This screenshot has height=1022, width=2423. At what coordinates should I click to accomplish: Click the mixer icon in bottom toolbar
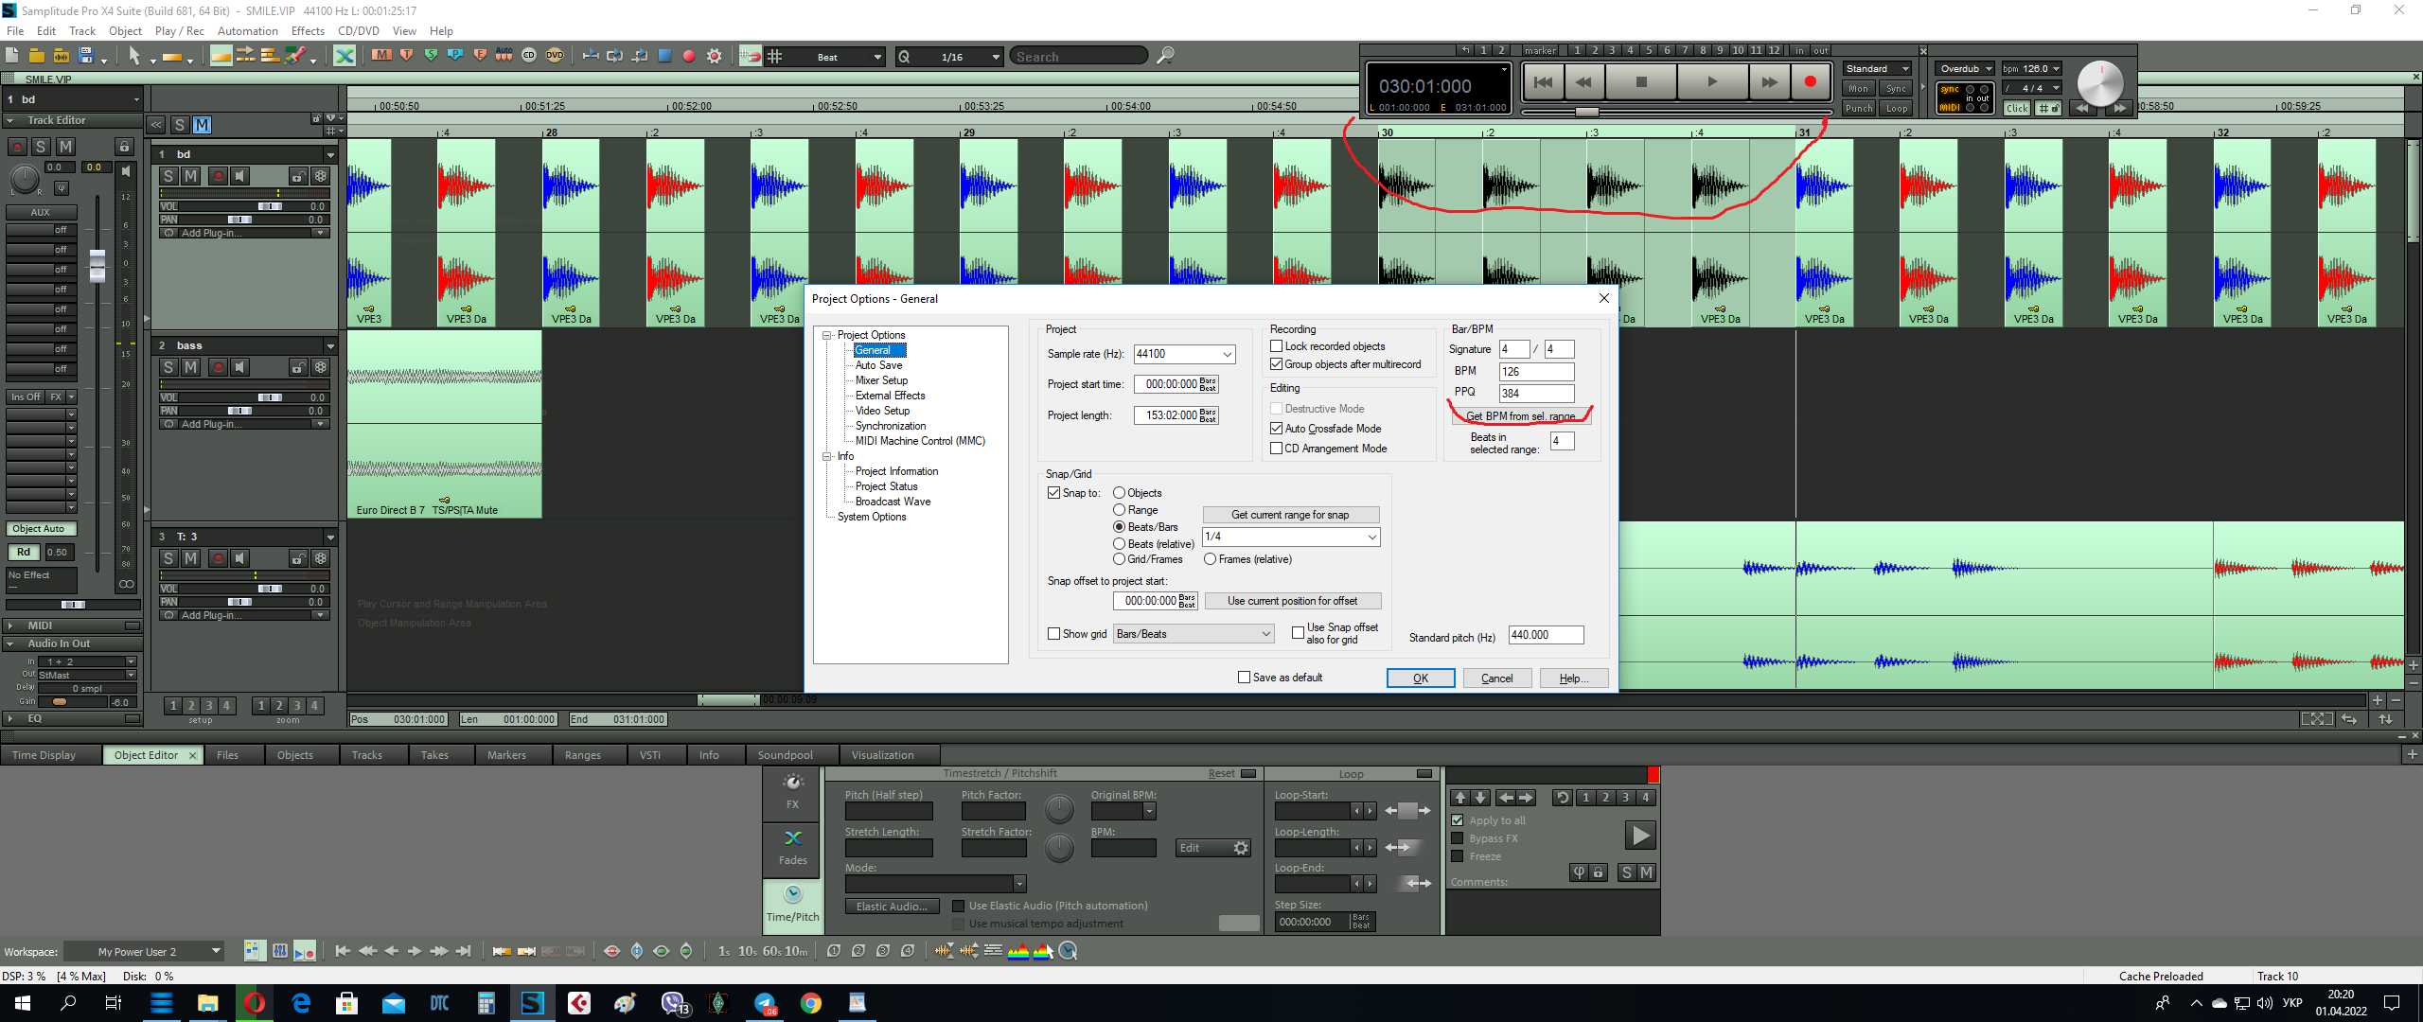point(280,951)
